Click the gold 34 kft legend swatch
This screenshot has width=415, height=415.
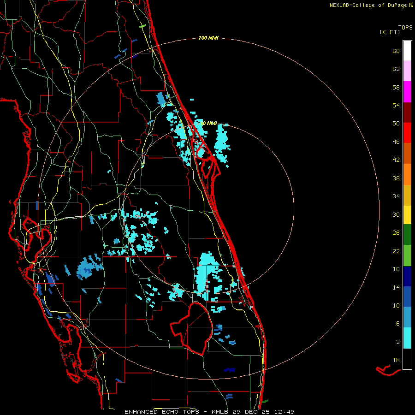click(407, 195)
